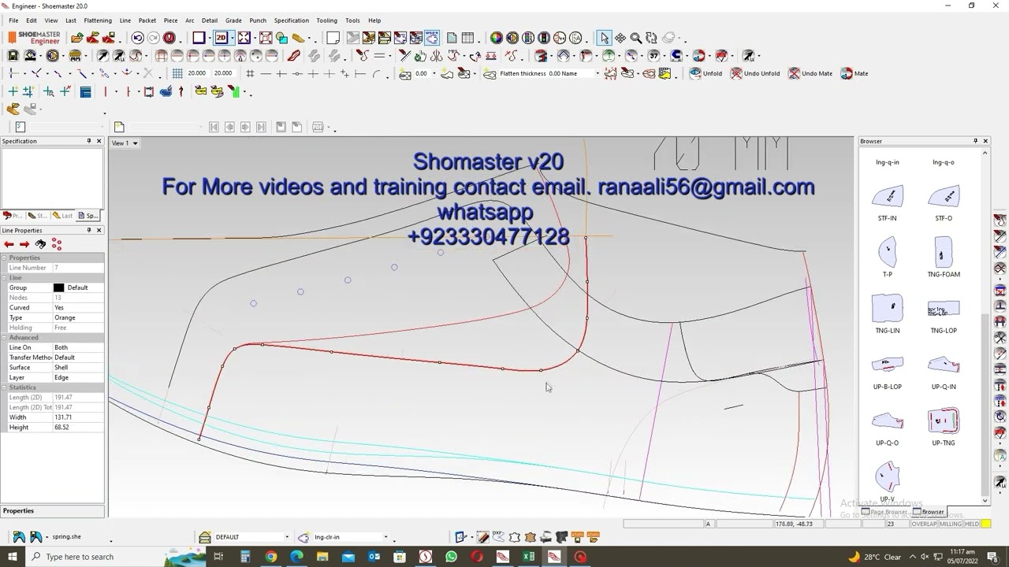Viewport: 1009px width, 567px height.
Task: Collapse the Properties section in Line Properties
Action: (x=4, y=258)
